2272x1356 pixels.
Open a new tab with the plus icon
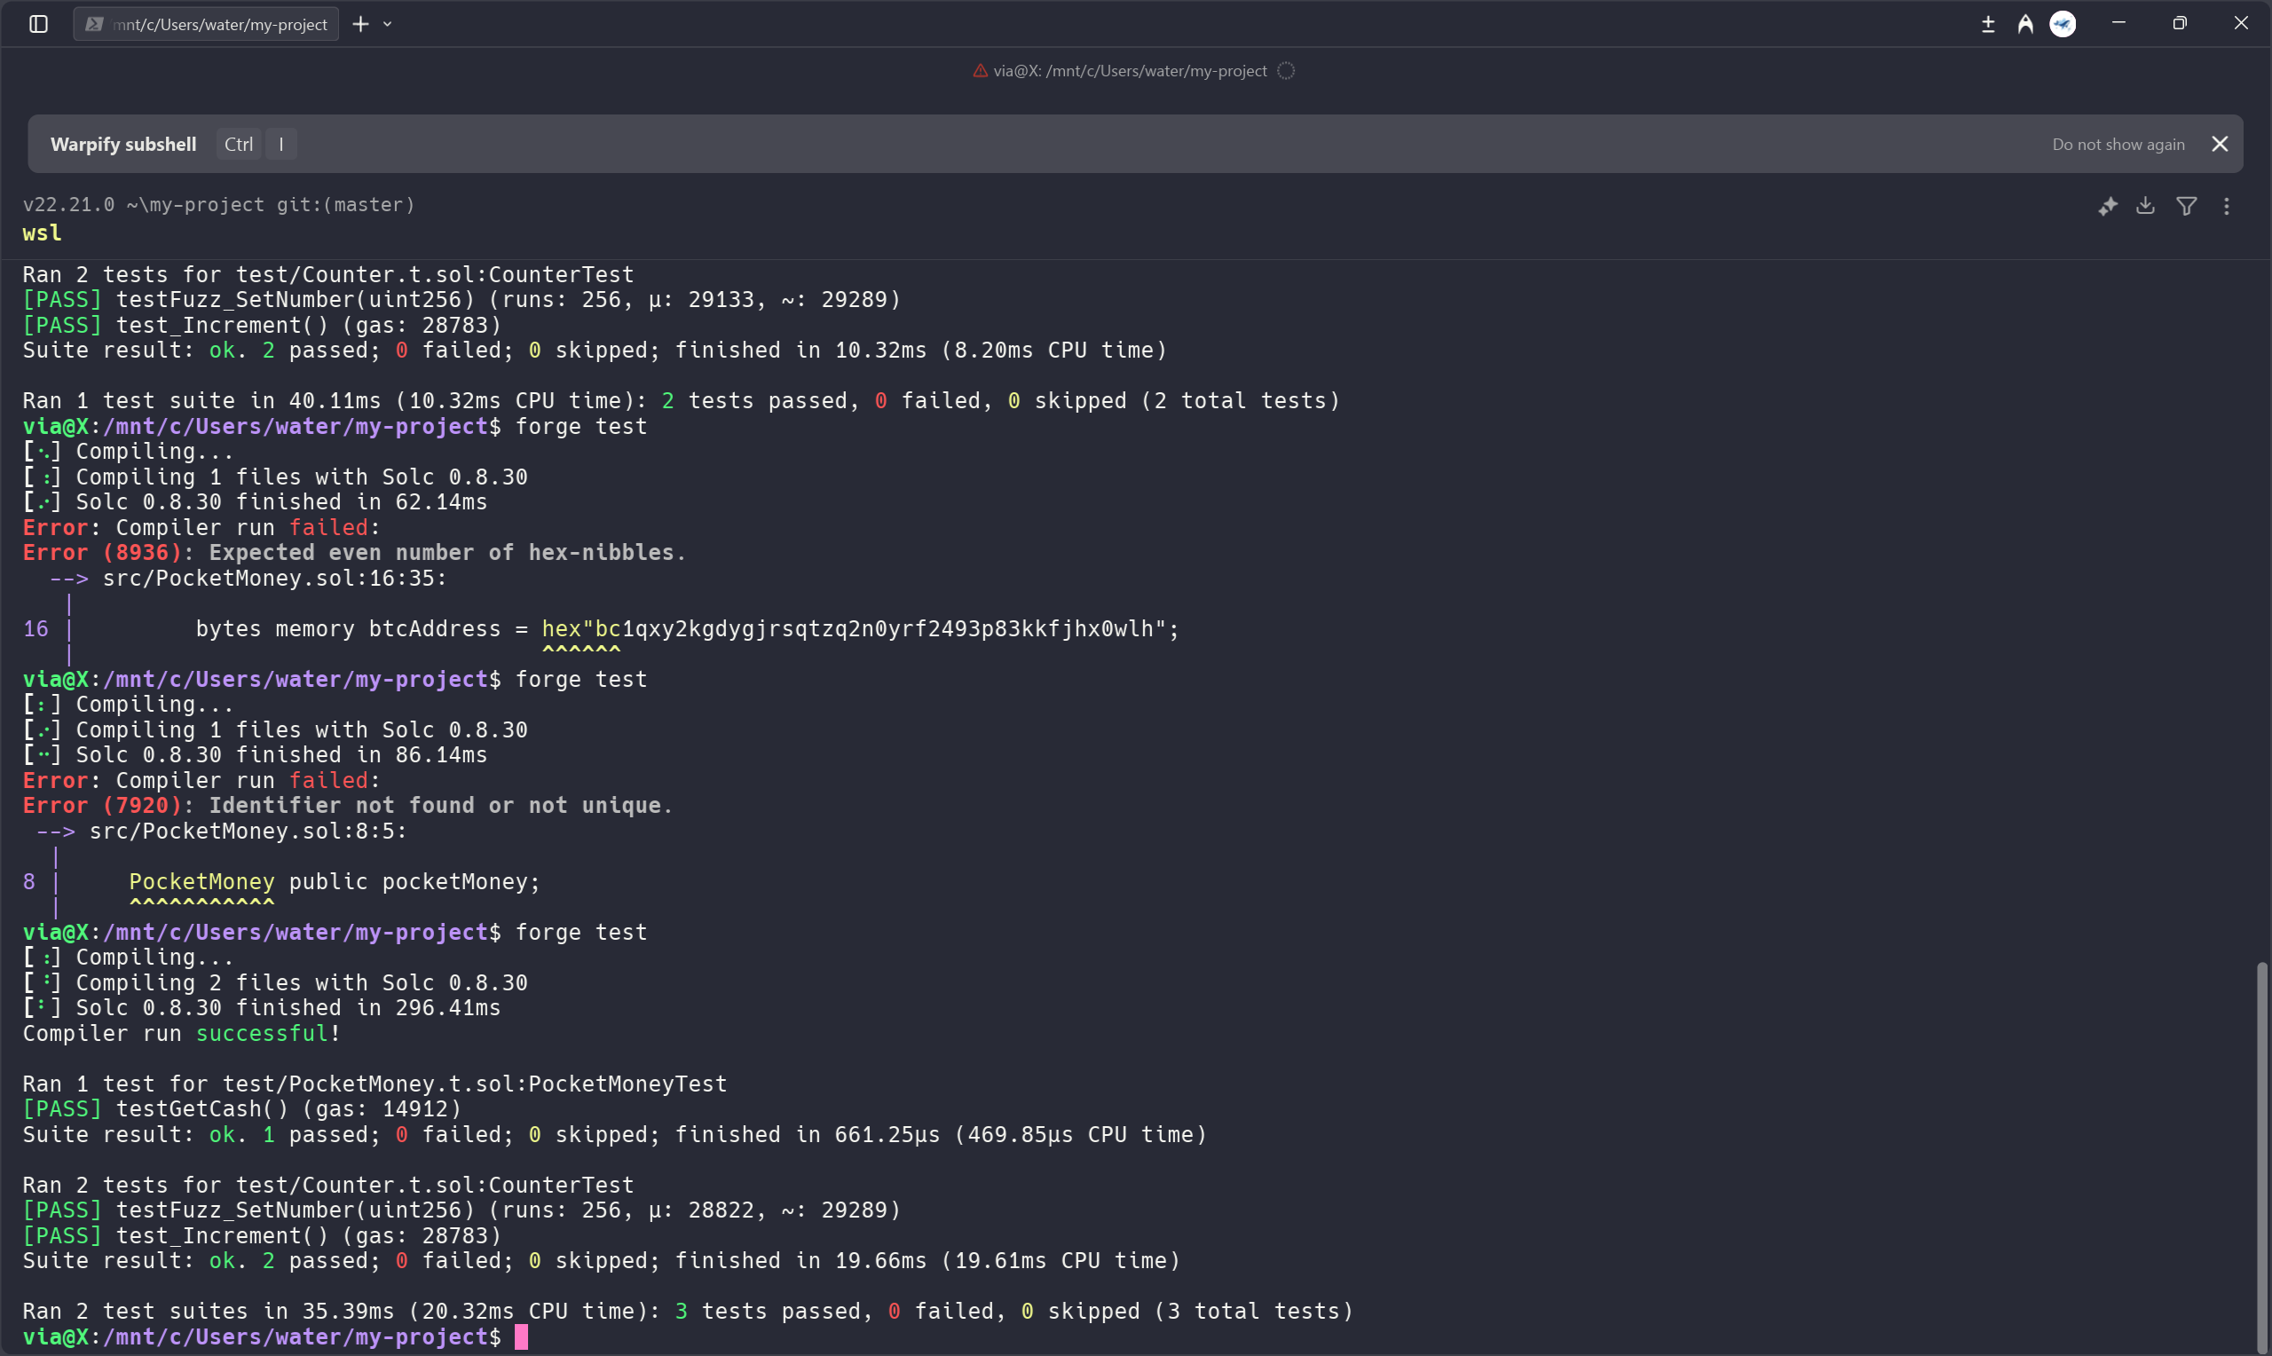pos(361,24)
